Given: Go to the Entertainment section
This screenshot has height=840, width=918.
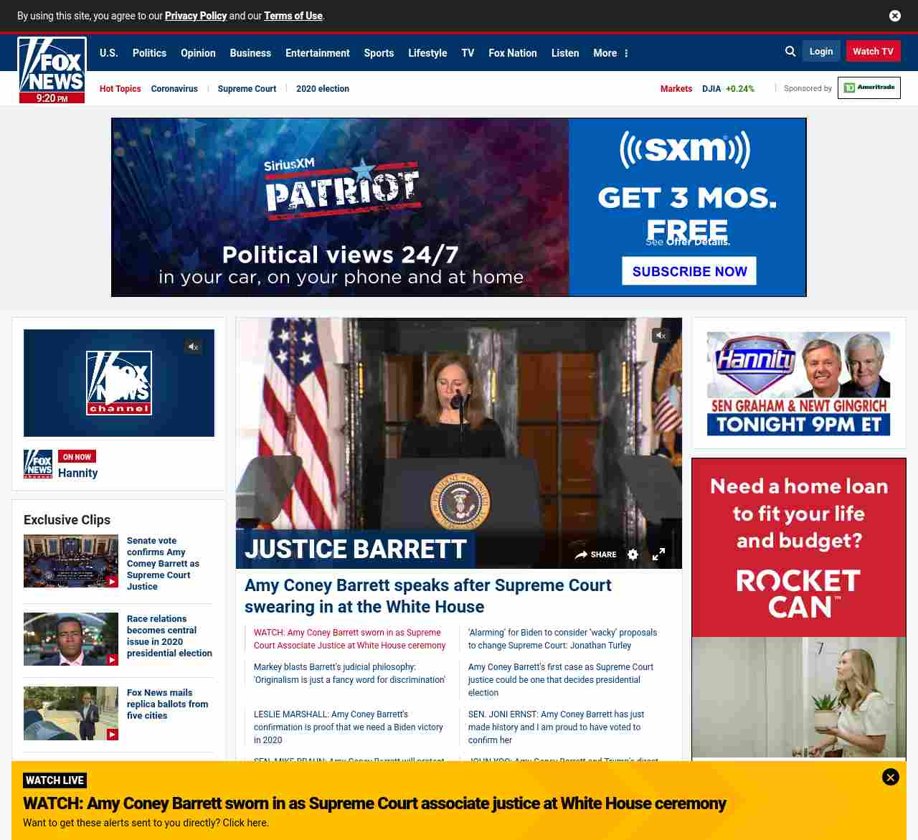Looking at the screenshot, I should click(317, 53).
